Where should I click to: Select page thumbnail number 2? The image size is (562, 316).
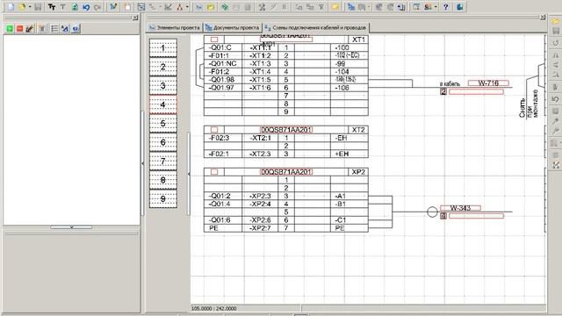click(x=163, y=67)
